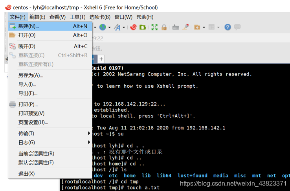Click the grayed 重新连接(C) entry
Screen dimensions: 290x191
[50, 55]
